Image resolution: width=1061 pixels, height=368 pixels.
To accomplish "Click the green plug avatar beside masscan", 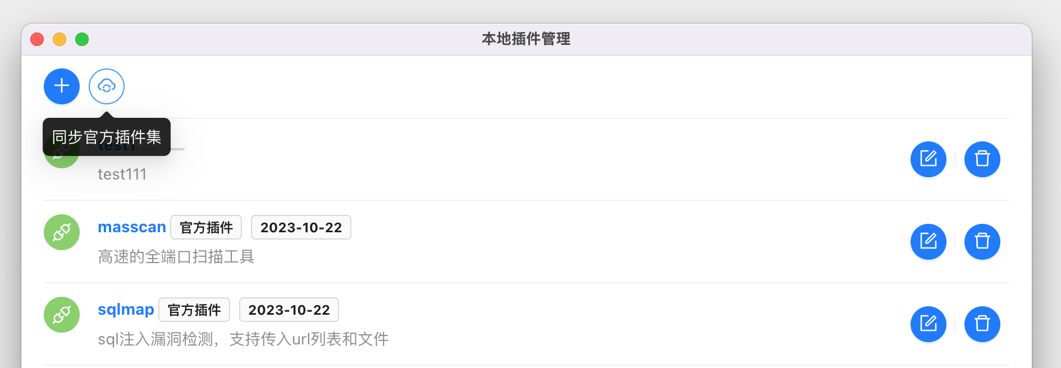I will [x=62, y=232].
